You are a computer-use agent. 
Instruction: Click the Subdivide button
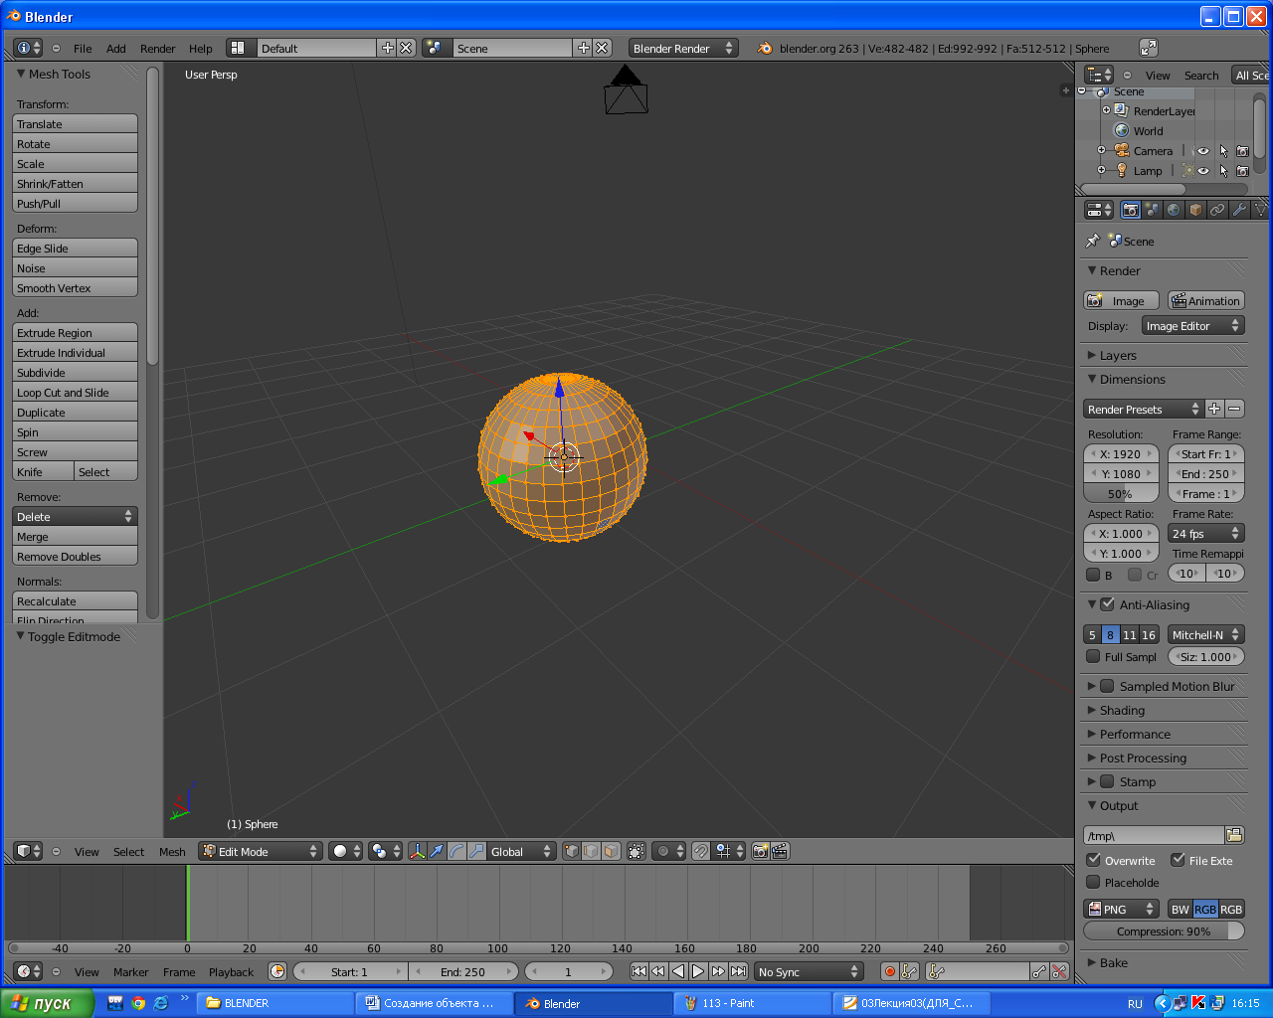(x=75, y=373)
